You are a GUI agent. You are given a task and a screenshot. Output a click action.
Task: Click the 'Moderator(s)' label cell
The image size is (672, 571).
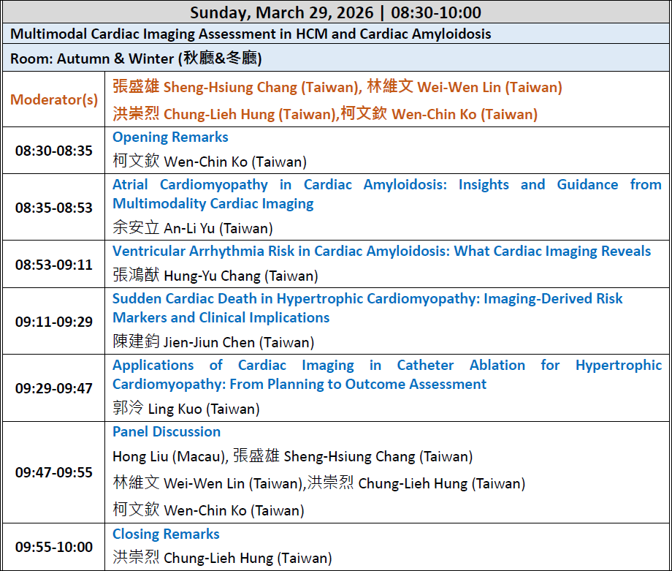pyautogui.click(x=54, y=100)
